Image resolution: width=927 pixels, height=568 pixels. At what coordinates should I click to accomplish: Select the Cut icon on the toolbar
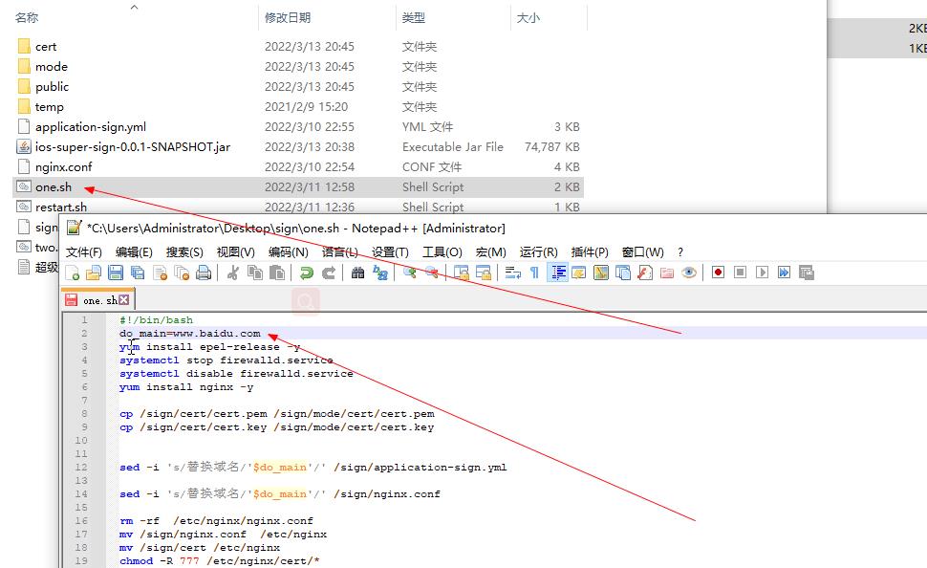pos(231,273)
